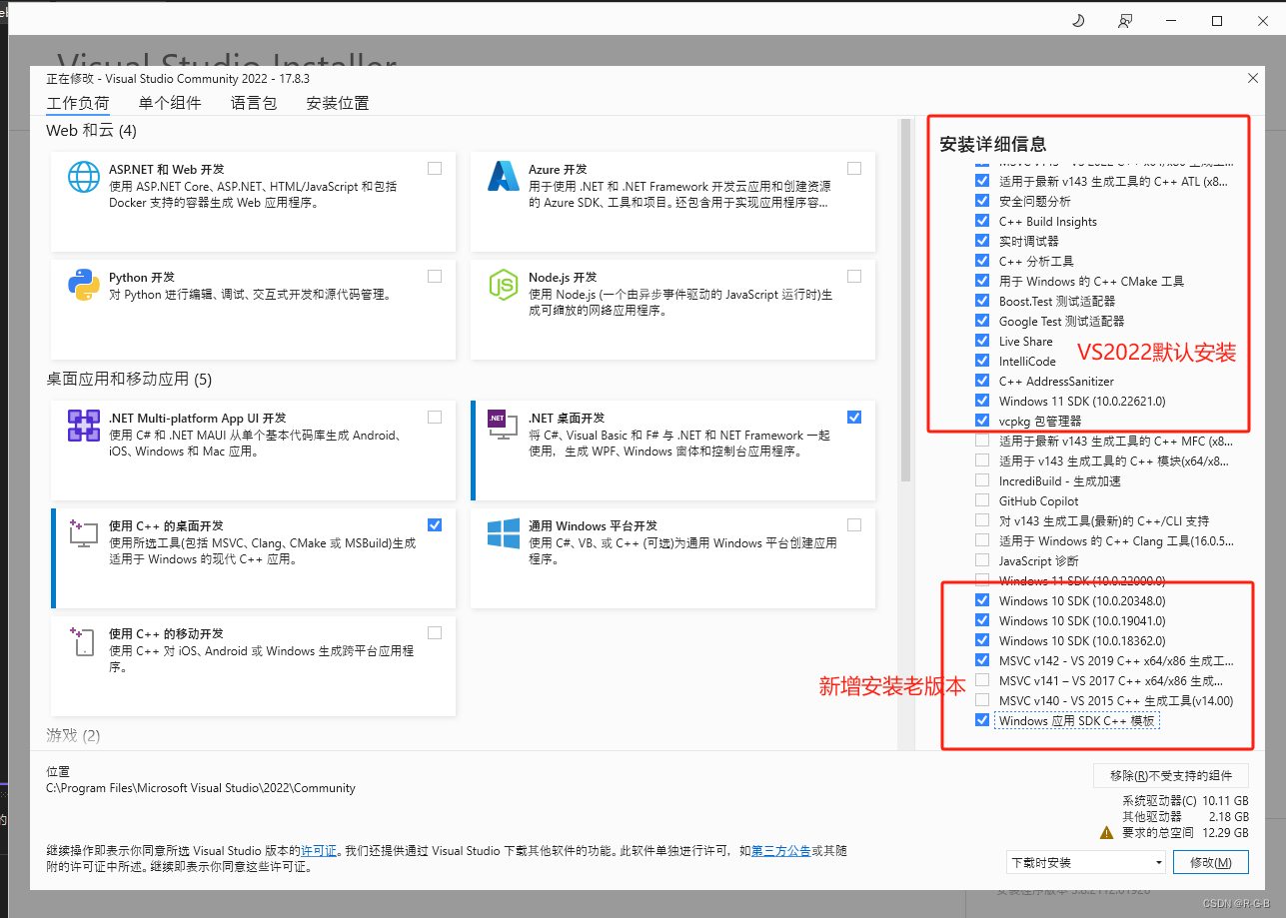Check the GitHub Copilot component
This screenshot has width=1286, height=918.
[x=982, y=500]
